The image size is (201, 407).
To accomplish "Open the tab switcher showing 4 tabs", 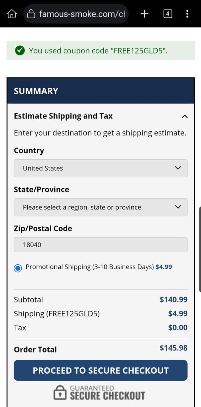I will pyautogui.click(x=168, y=14).
